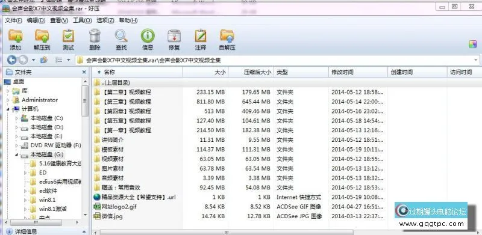The image size is (482, 235).
Task: Collapse 本地磁盘 (G:) tree node
Action: [x=17, y=154]
